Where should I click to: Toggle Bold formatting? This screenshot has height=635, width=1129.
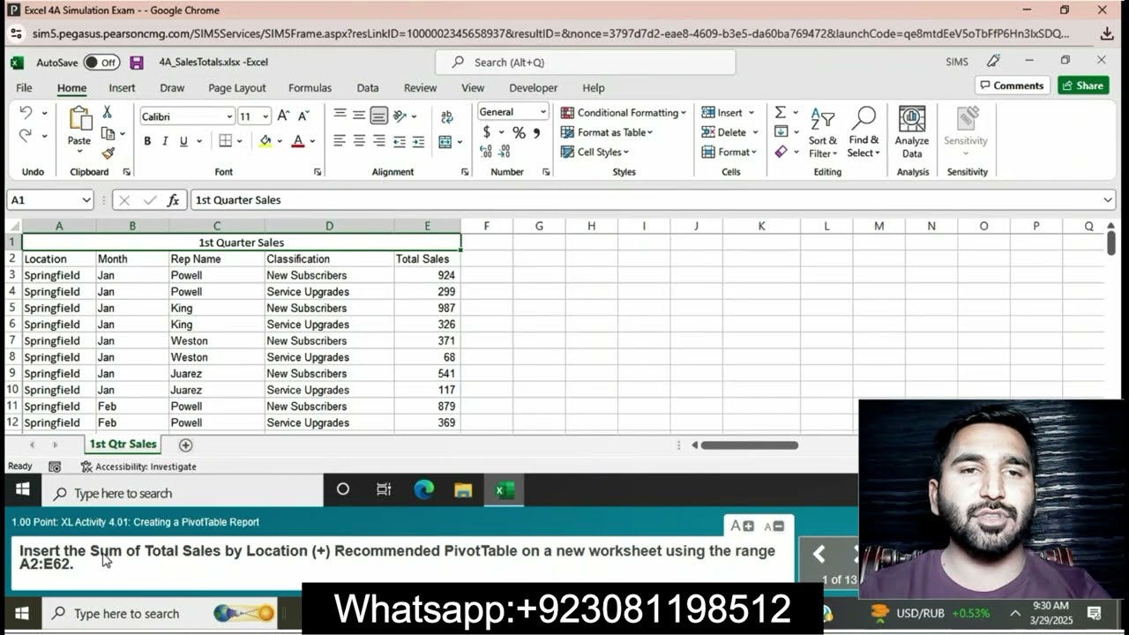147,141
